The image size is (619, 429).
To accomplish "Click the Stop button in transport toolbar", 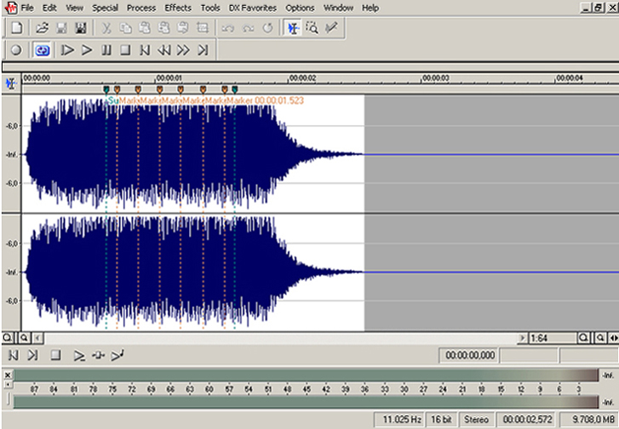I will tap(125, 50).
